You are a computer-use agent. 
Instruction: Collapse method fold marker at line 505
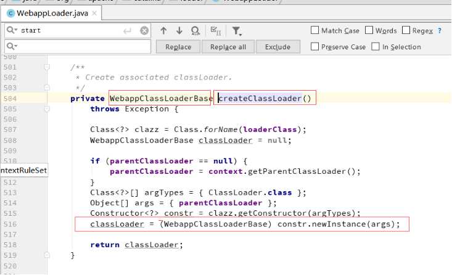click(47, 109)
